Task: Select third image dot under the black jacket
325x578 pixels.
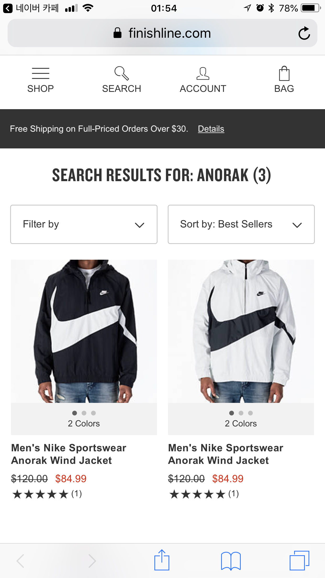Action: pyautogui.click(x=93, y=413)
